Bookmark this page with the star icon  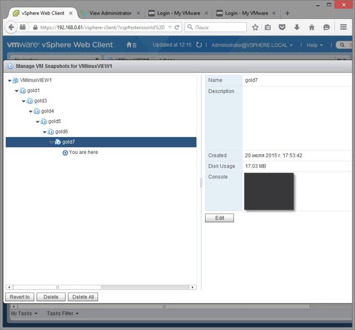click(x=255, y=27)
